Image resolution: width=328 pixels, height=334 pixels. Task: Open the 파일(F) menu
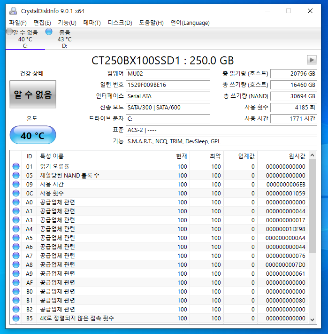tap(18, 23)
